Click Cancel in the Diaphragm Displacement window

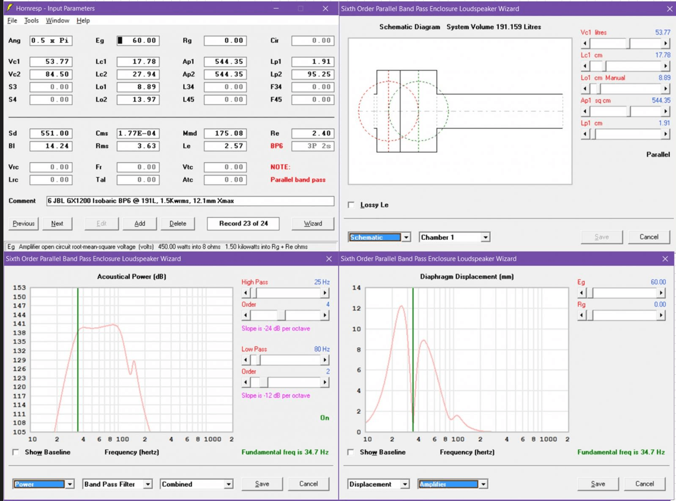tap(644, 484)
